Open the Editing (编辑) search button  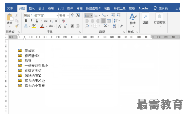[x=146, y=20]
